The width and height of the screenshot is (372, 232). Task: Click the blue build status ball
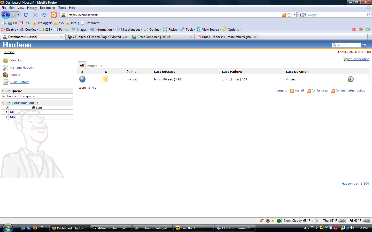coord(82,79)
